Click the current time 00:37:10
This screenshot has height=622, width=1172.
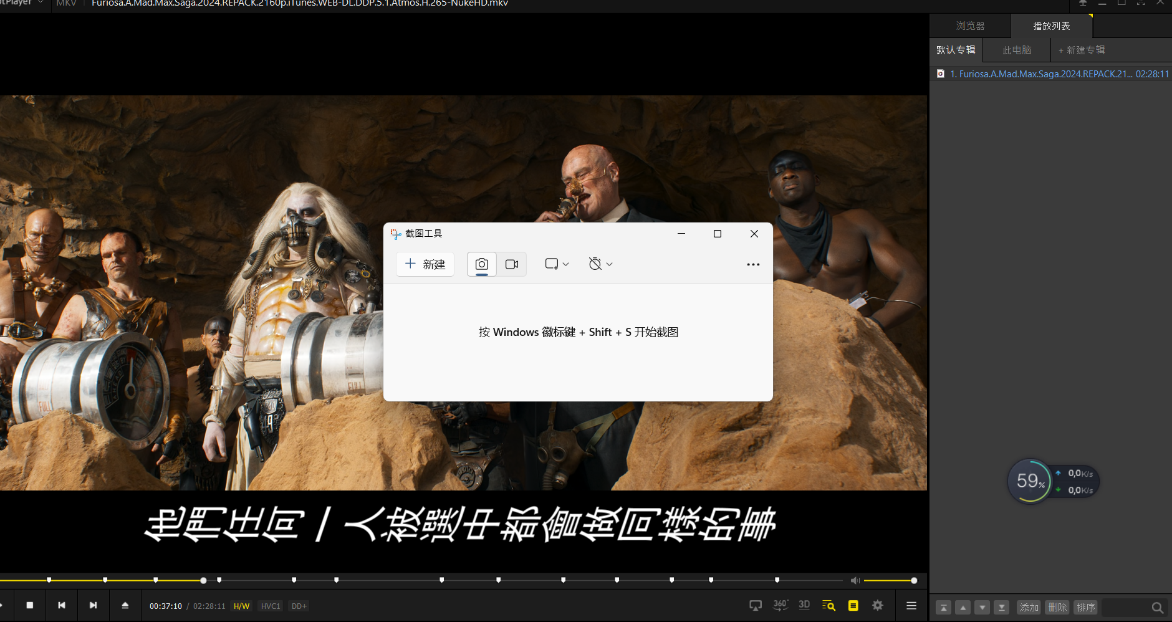pyautogui.click(x=166, y=606)
